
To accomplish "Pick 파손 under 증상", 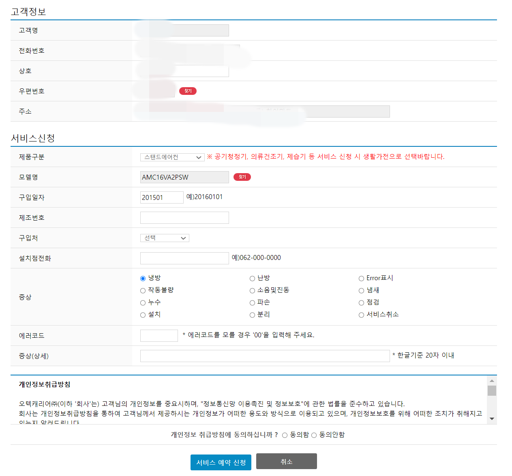I will [x=252, y=302].
